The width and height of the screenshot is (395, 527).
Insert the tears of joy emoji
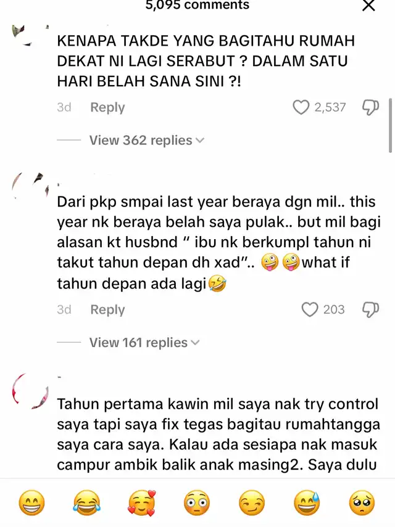[x=86, y=503]
